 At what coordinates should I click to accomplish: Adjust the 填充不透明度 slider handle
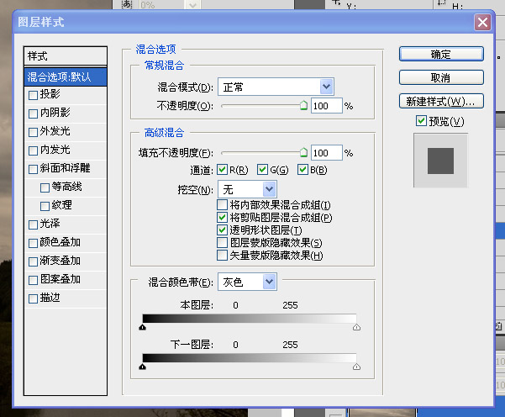tap(303, 152)
